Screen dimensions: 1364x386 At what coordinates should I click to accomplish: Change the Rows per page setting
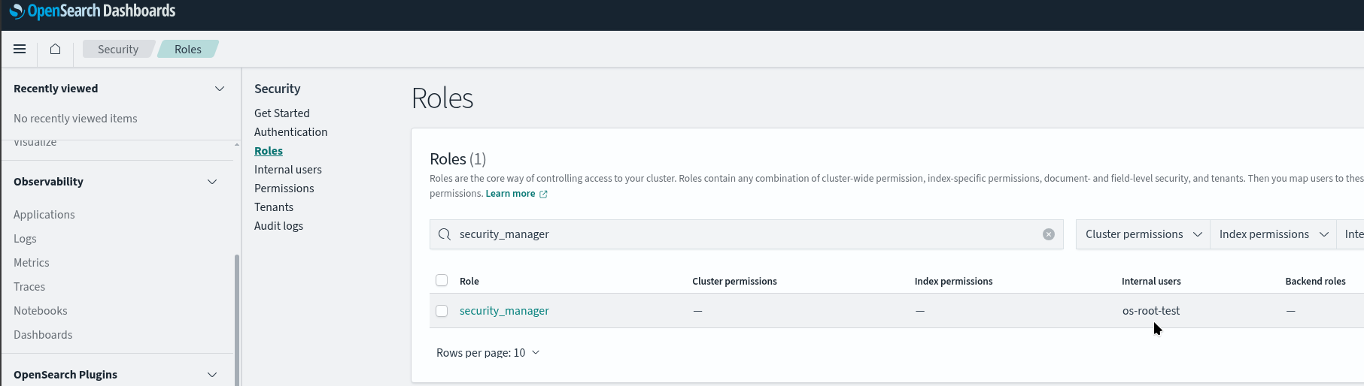[x=488, y=353]
